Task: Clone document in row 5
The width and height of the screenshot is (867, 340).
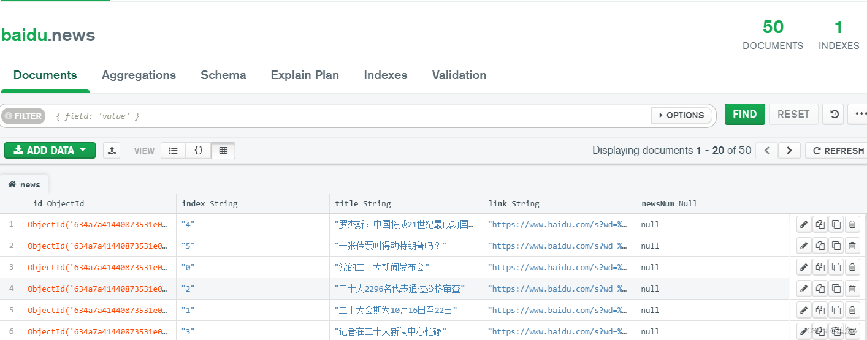Action: pos(836,310)
